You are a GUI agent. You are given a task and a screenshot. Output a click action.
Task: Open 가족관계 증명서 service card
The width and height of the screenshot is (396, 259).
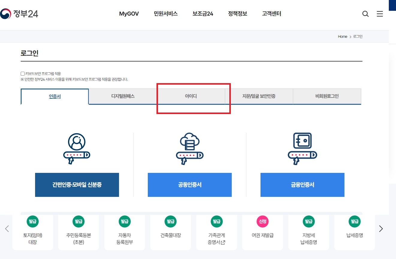217,232
